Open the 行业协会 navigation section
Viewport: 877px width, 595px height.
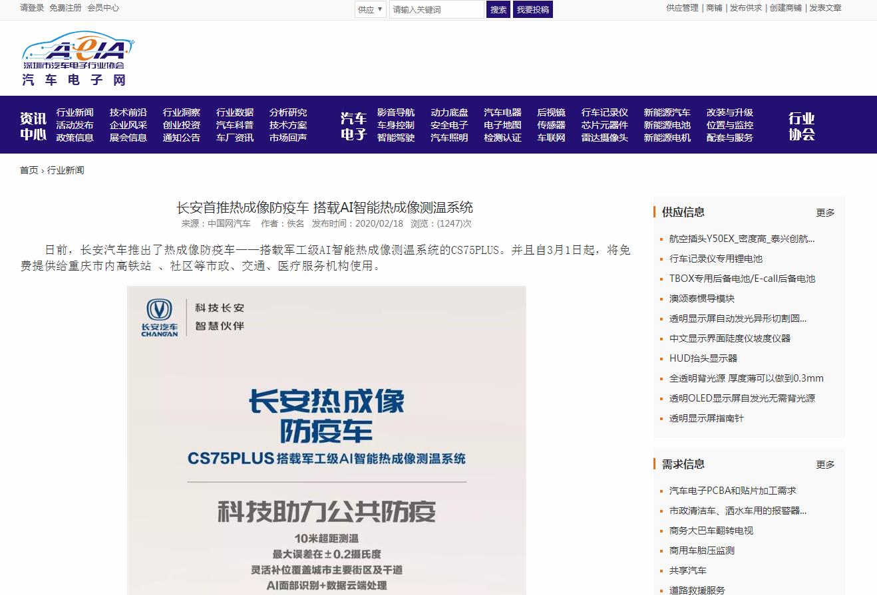[802, 126]
